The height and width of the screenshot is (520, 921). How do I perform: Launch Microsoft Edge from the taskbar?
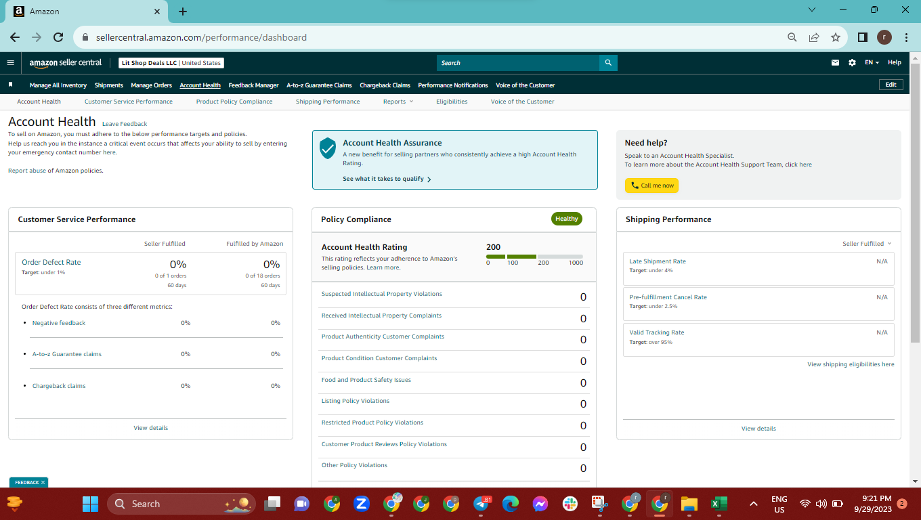pos(511,504)
